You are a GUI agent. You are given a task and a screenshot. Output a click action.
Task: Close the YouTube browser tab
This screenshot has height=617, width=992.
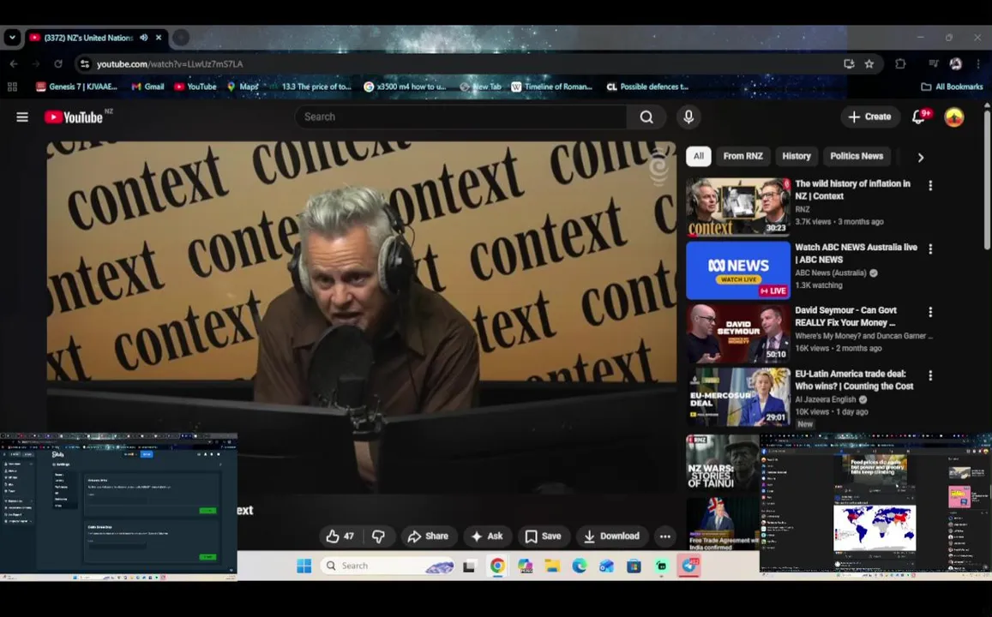point(159,38)
